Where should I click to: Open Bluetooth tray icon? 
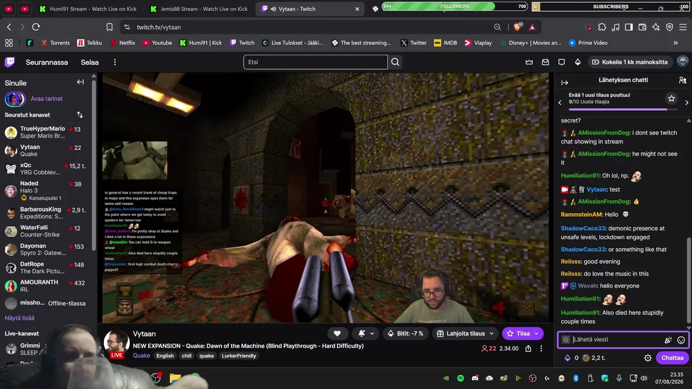coord(576,378)
